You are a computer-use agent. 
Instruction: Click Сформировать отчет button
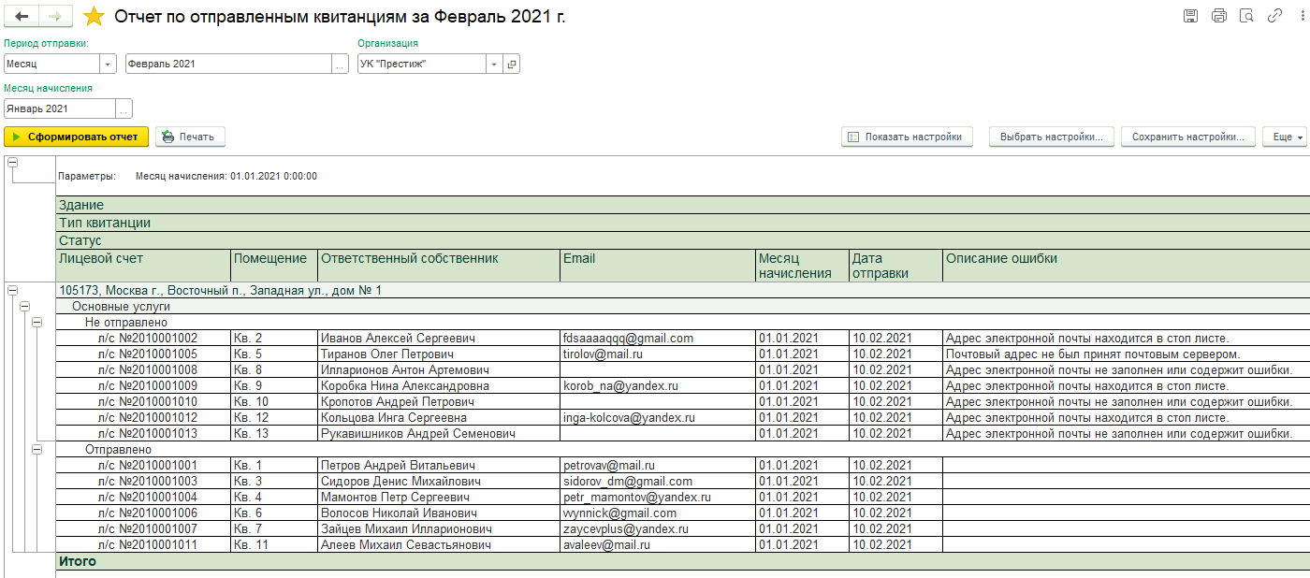tap(76, 137)
